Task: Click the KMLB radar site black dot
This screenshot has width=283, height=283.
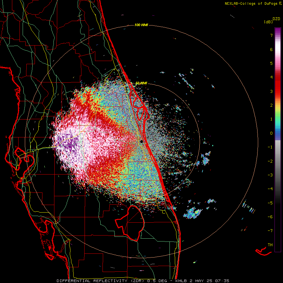Action: 142,141
